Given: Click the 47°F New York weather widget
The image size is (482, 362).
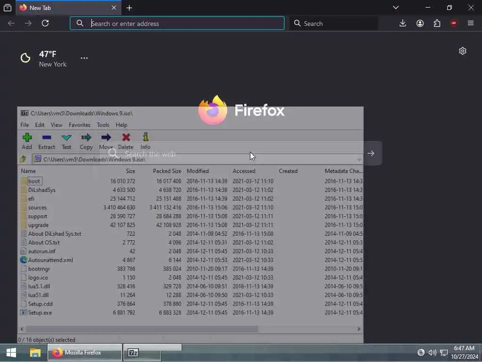Looking at the screenshot, I should (43, 58).
